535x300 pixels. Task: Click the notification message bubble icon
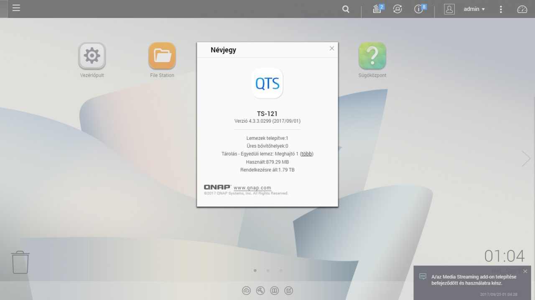pos(423,277)
